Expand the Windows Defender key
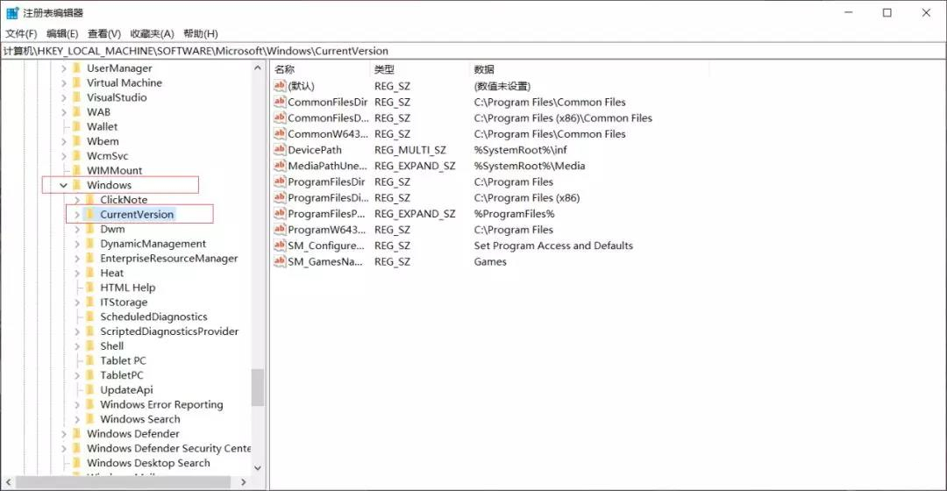Screen dimensions: 947x491 pyautogui.click(x=63, y=434)
